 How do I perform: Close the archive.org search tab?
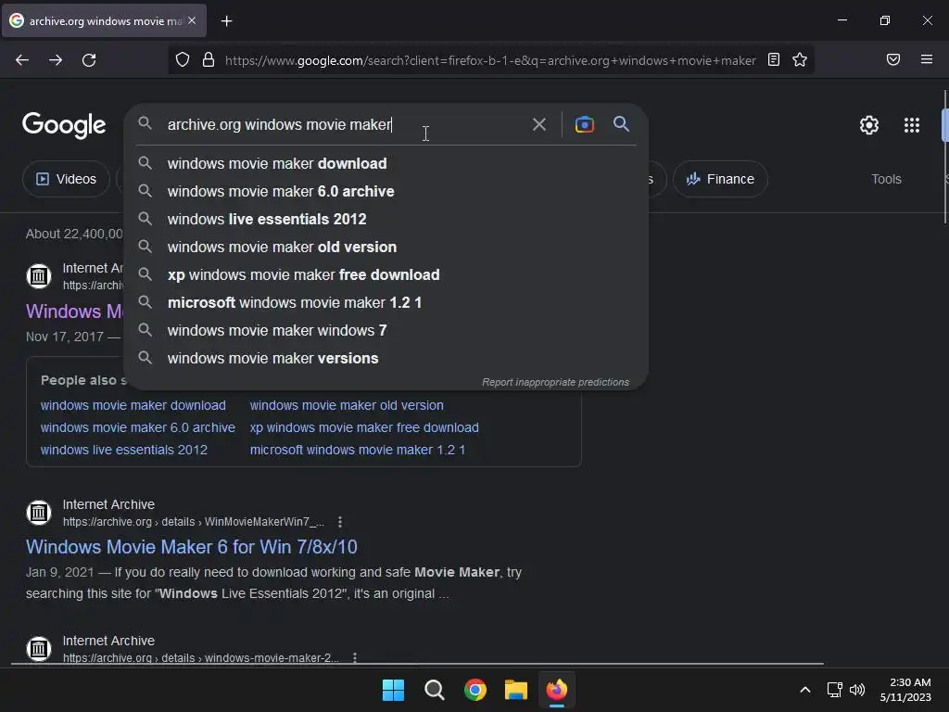click(192, 20)
